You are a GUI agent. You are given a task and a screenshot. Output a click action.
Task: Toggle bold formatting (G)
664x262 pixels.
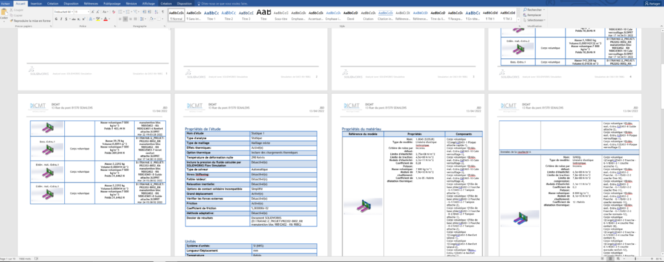pyautogui.click(x=56, y=19)
